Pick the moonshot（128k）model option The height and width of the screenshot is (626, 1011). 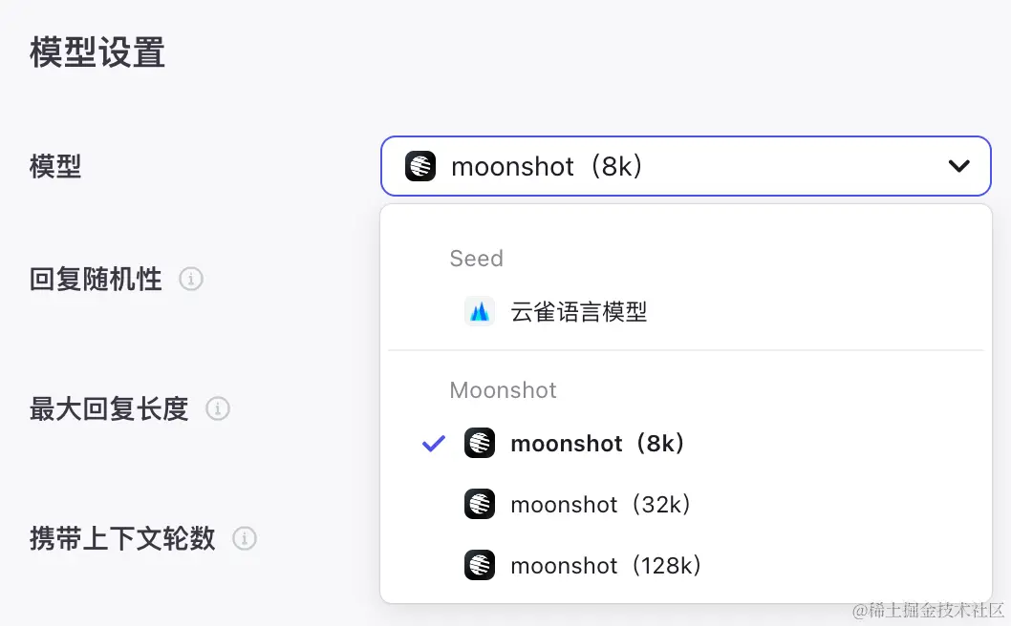[x=606, y=565]
